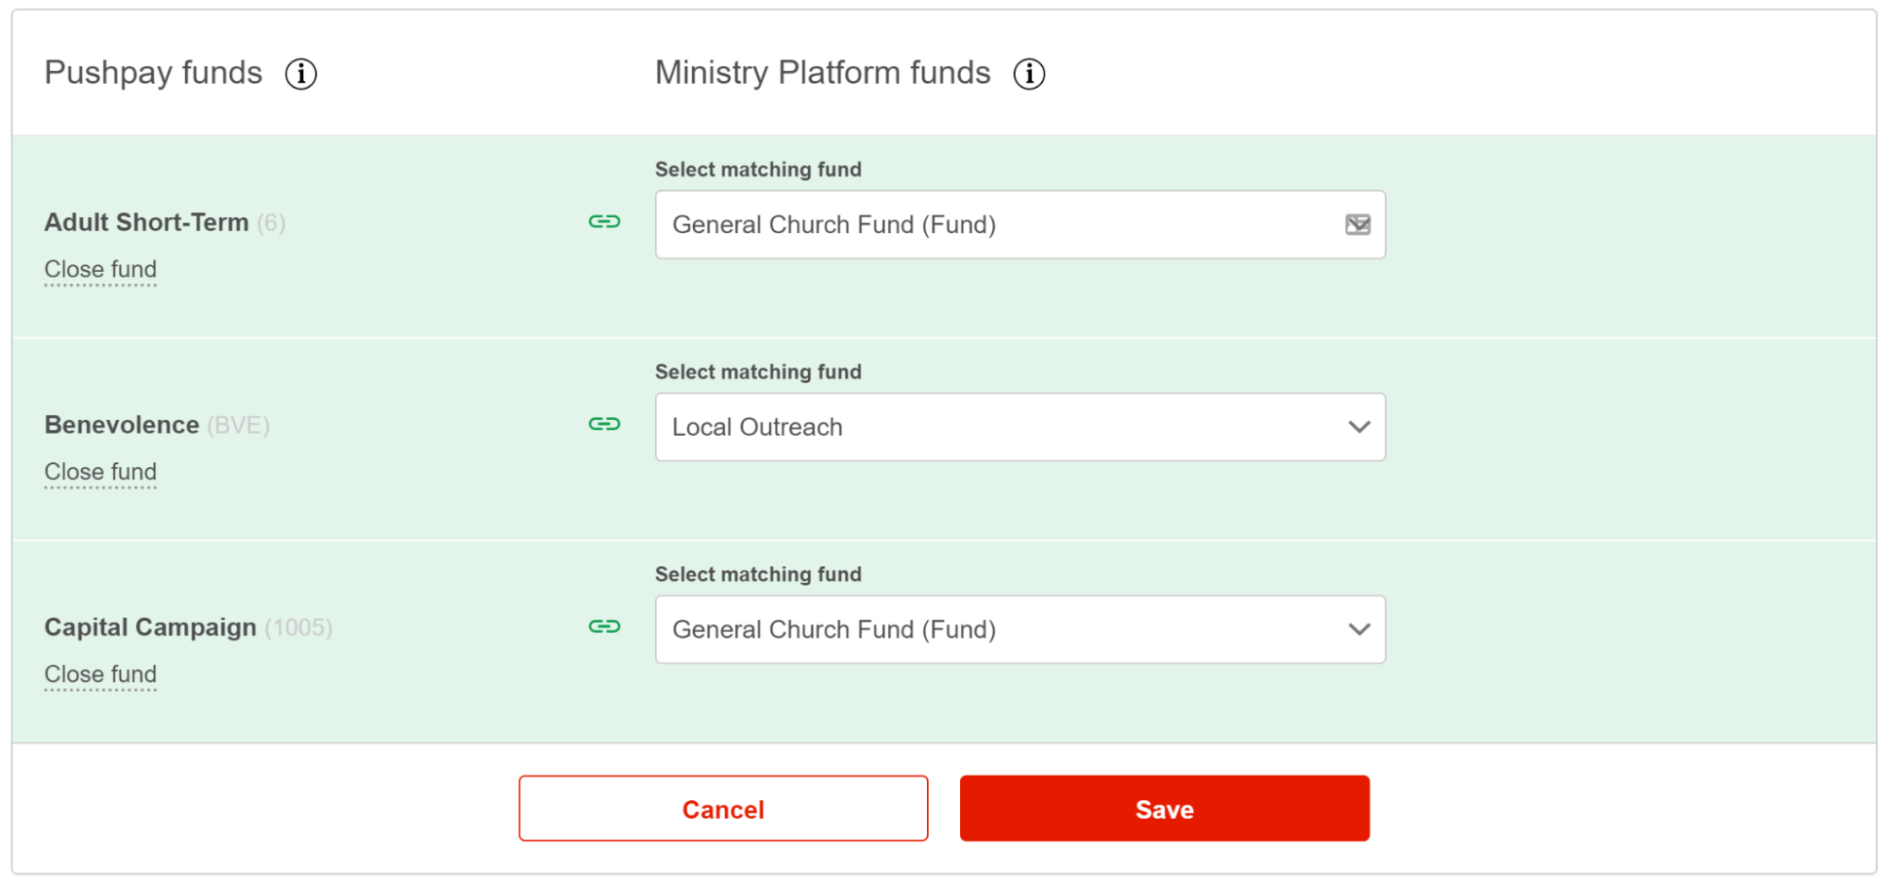The image size is (1887, 884).
Task: Click the Cancel button
Action: [723, 809]
